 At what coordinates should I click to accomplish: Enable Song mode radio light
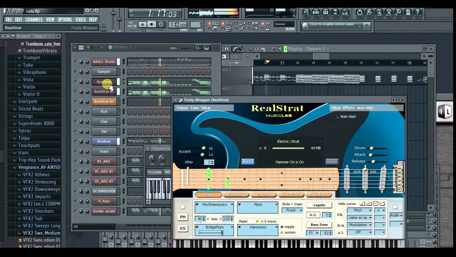(x=135, y=26)
